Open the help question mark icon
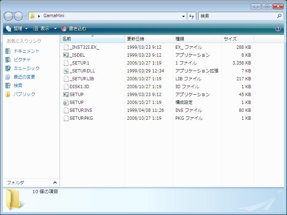Screen dimensions: 287x215 pyautogui.click(x=278, y=29)
